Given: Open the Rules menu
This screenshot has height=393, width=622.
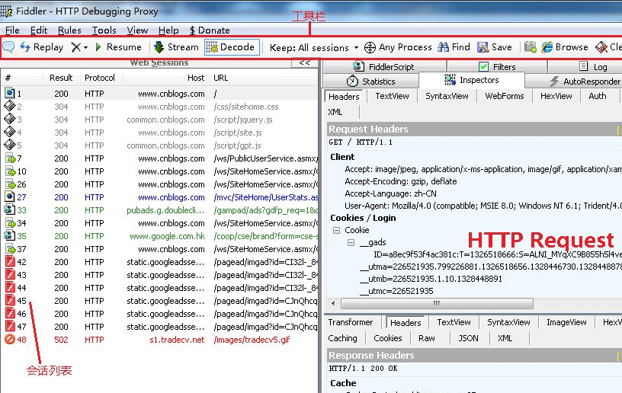Looking at the screenshot, I should (x=69, y=30).
